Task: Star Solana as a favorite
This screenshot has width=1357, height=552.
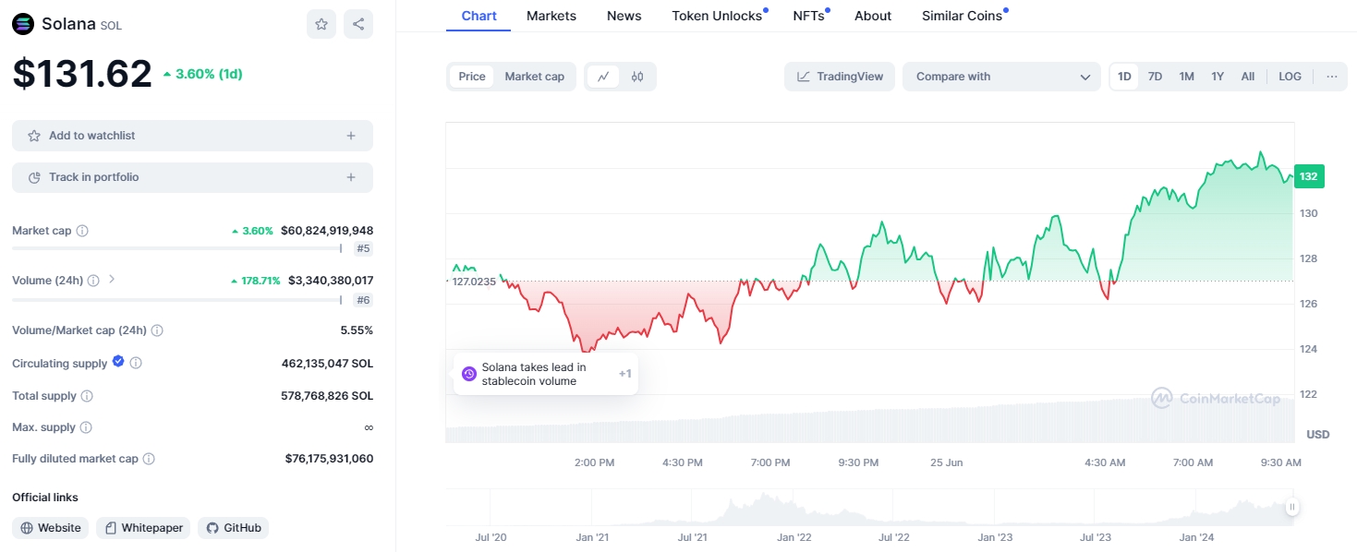Action: tap(321, 24)
